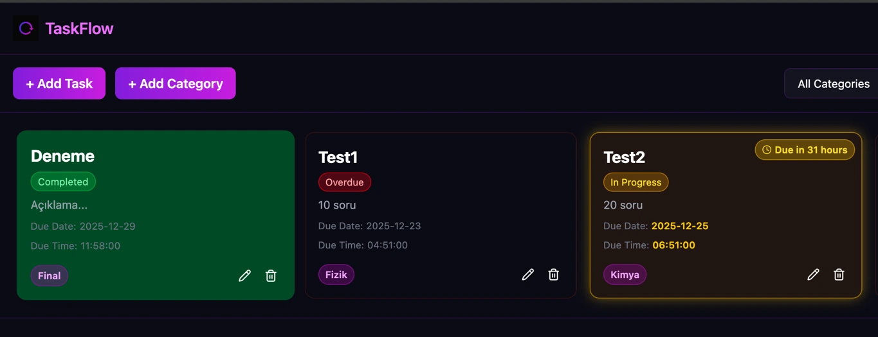Click the + Add Category button

176,83
